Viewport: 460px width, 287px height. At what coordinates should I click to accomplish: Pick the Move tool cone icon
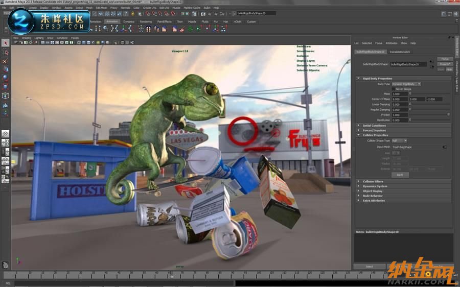[x=5, y=69]
